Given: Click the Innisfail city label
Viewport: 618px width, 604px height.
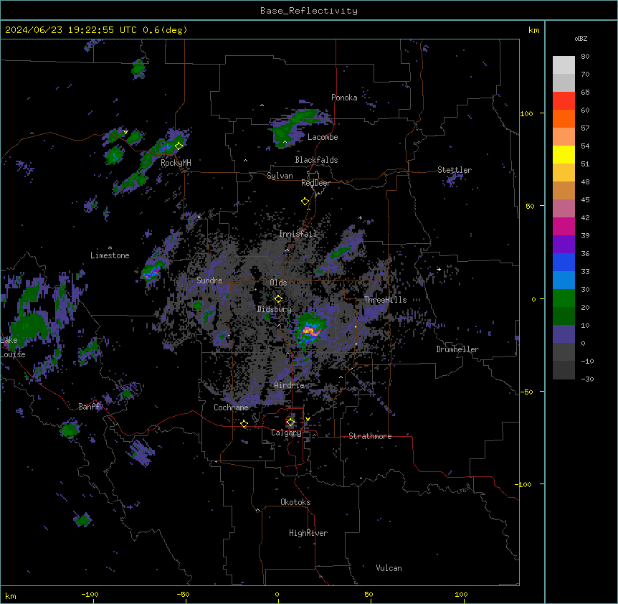Looking at the screenshot, I should tap(298, 234).
